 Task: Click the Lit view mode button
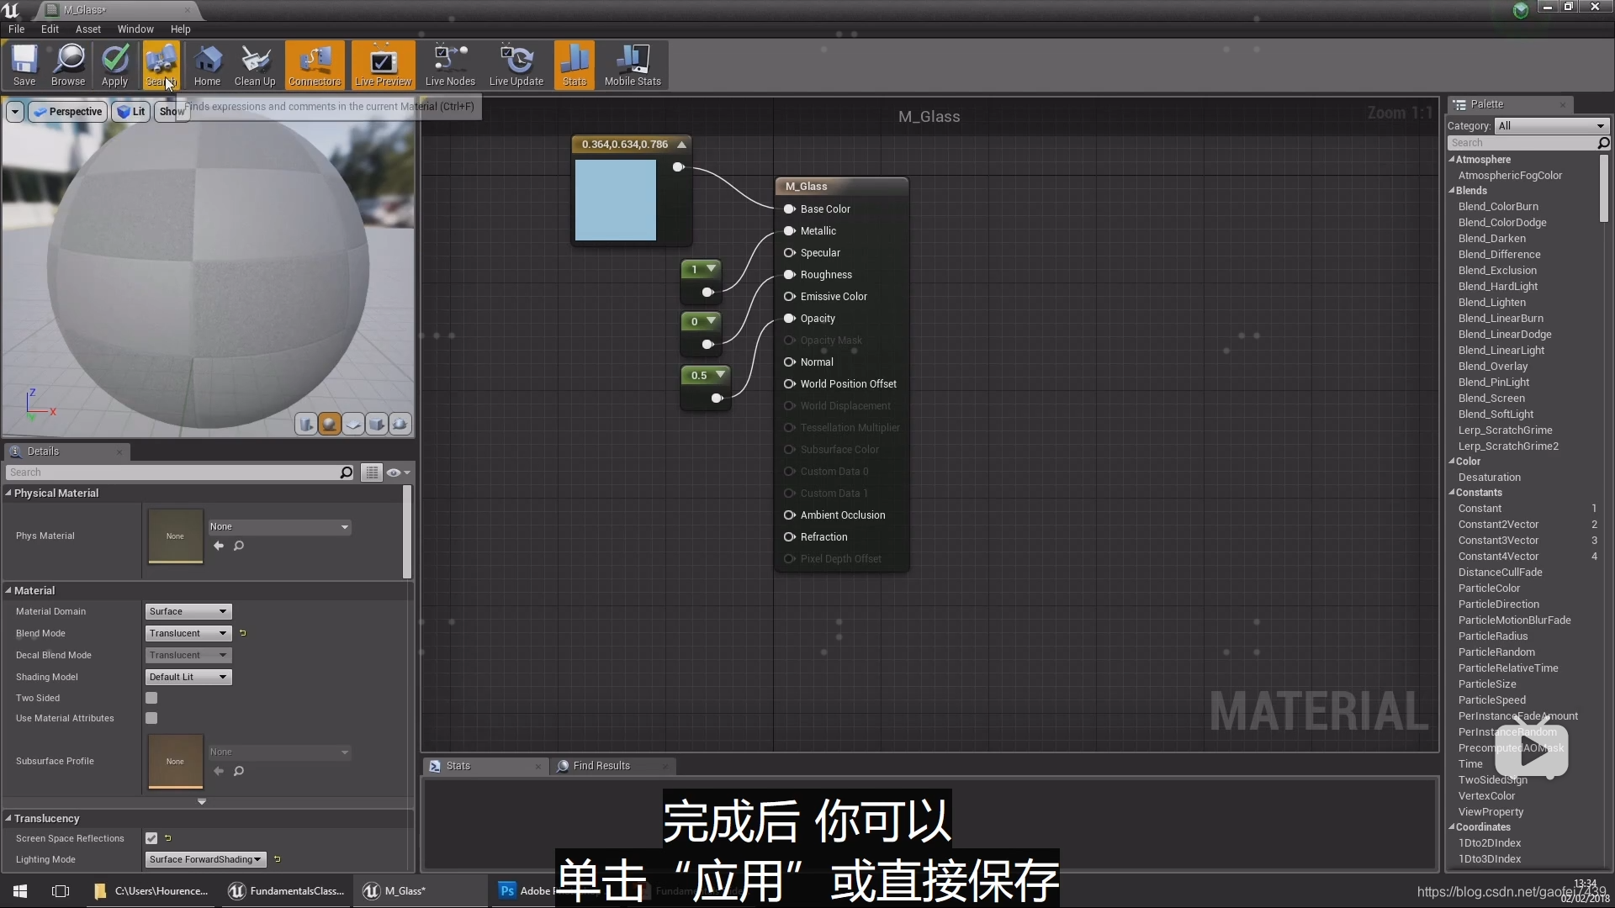131,111
